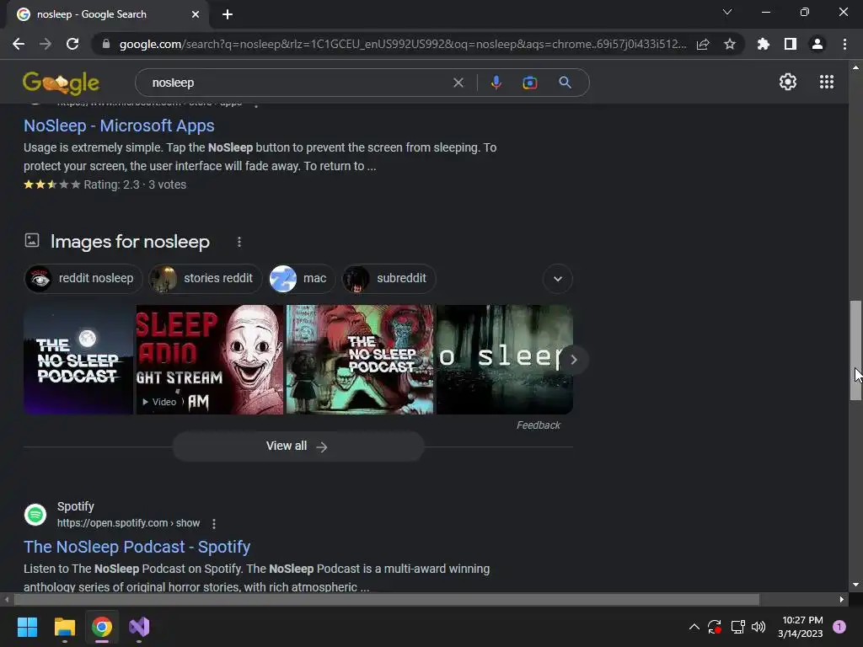Viewport: 863px width, 647px height.
Task: Submit search with magnifier icon
Action: tap(565, 83)
